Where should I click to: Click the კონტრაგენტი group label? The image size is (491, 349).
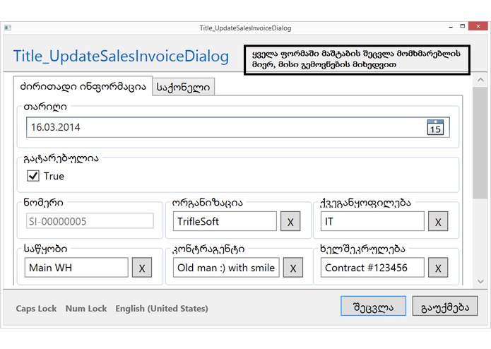pos(208,249)
